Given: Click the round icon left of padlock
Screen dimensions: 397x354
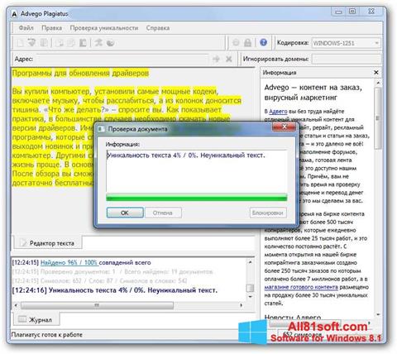Looking at the screenshot, I should coord(236,42).
